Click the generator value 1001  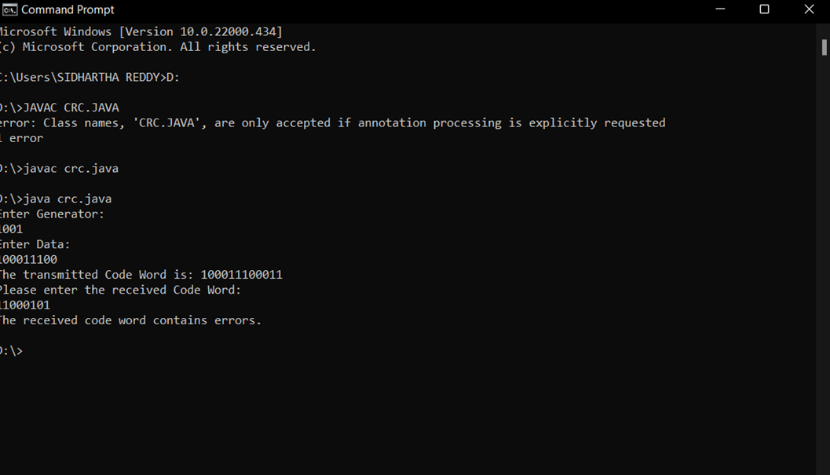pos(9,228)
